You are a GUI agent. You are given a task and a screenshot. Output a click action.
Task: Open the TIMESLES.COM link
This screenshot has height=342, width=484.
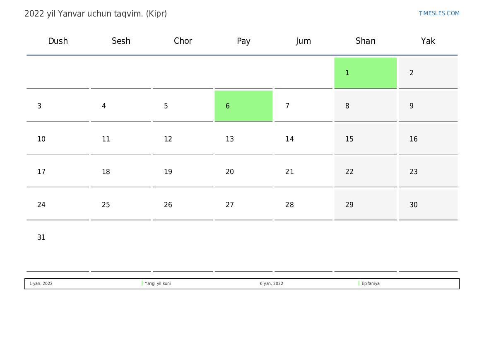click(439, 13)
